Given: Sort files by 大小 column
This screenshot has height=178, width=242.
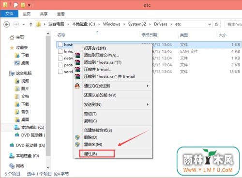Looking at the screenshot, I should tap(223, 35).
